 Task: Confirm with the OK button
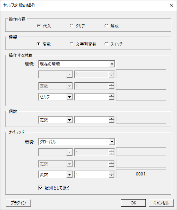(x=133, y=203)
